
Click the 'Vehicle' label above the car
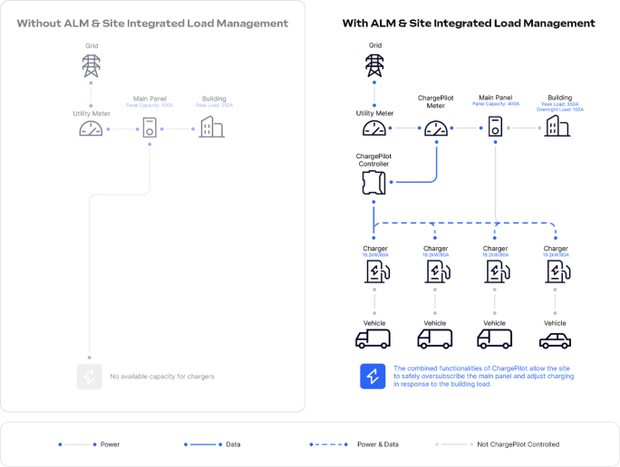pyautogui.click(x=555, y=323)
